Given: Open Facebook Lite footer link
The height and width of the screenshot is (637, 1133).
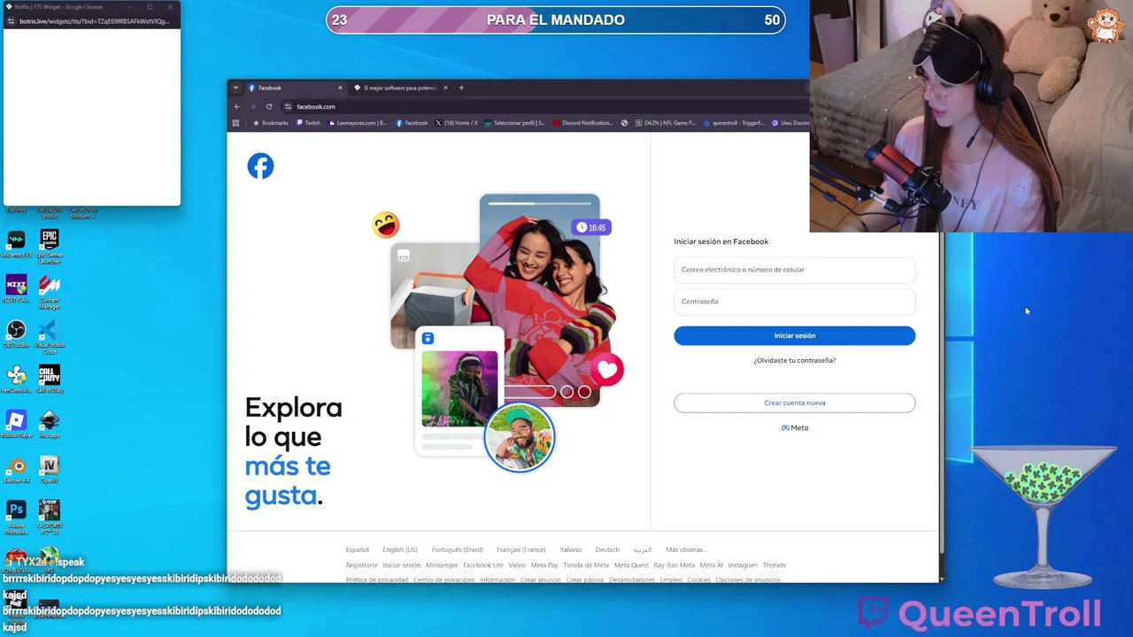Looking at the screenshot, I should [483, 564].
